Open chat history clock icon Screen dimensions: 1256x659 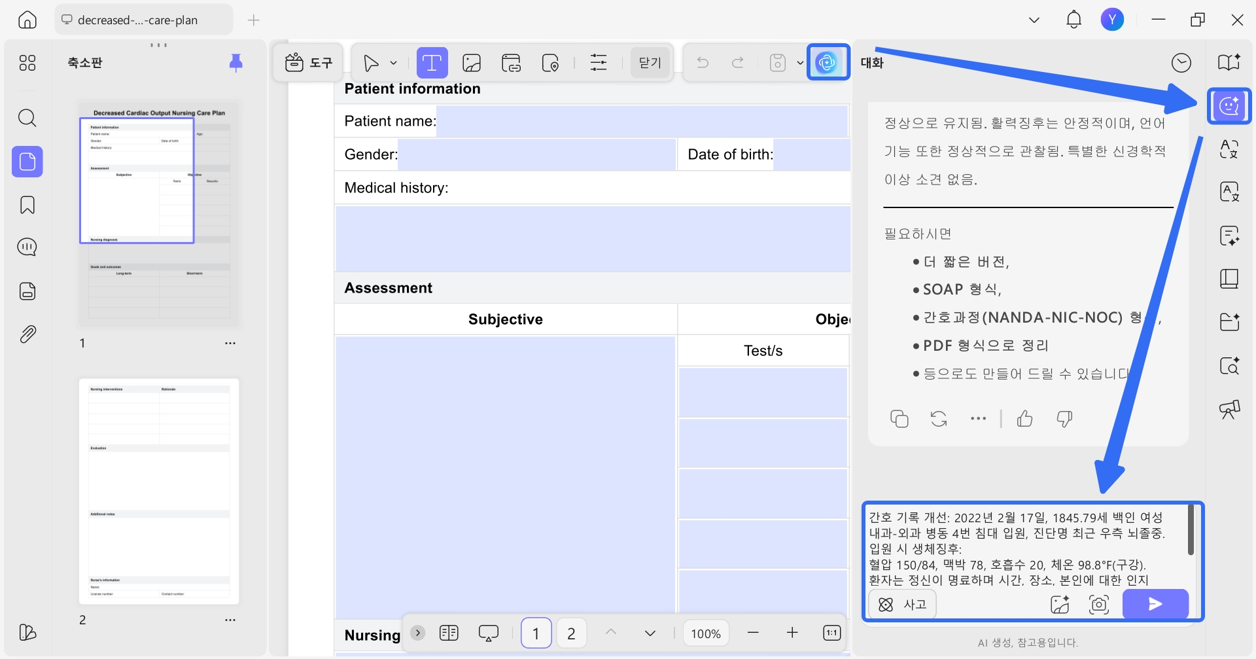point(1181,63)
